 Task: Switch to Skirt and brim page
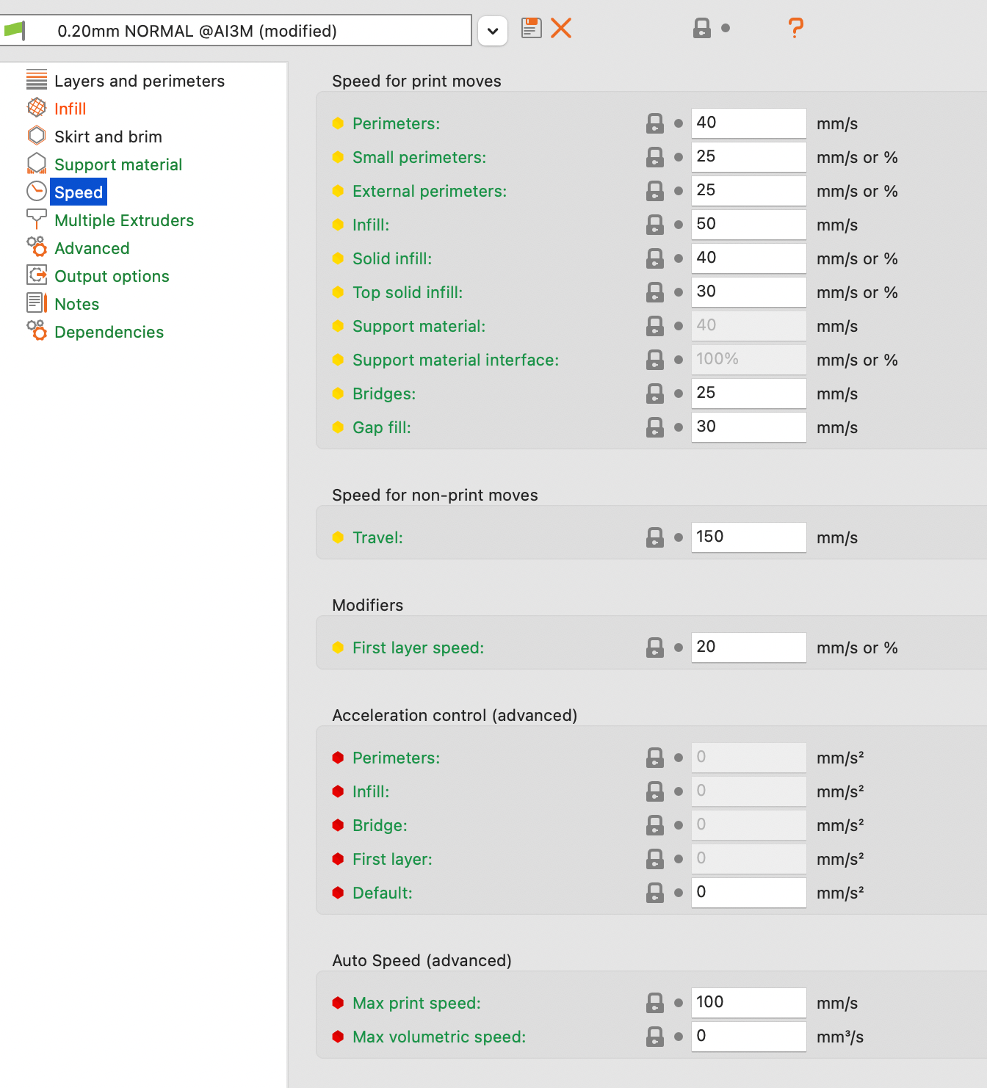108,137
